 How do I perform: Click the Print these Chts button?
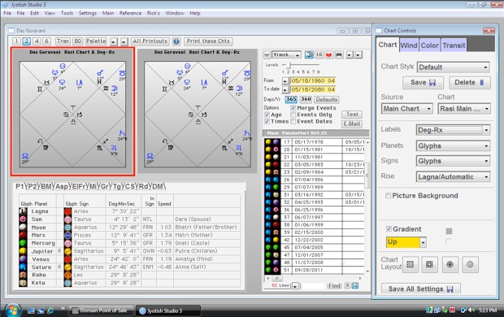tap(208, 41)
